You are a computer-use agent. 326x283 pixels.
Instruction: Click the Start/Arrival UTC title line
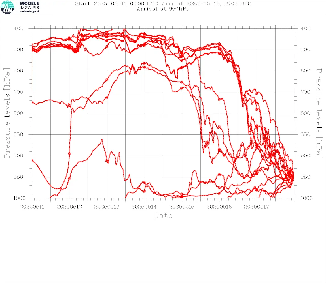point(163,4)
